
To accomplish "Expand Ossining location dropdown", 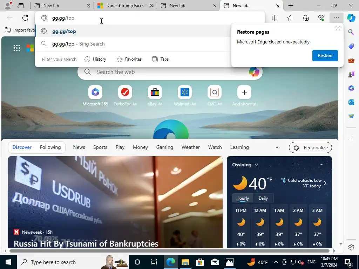I will [x=256, y=165].
